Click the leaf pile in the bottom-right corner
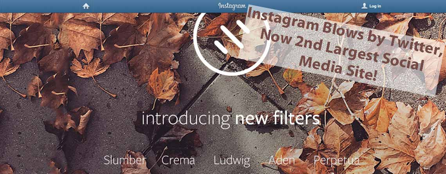Image resolution: width=446 pixels, height=174 pixels. coord(398,139)
